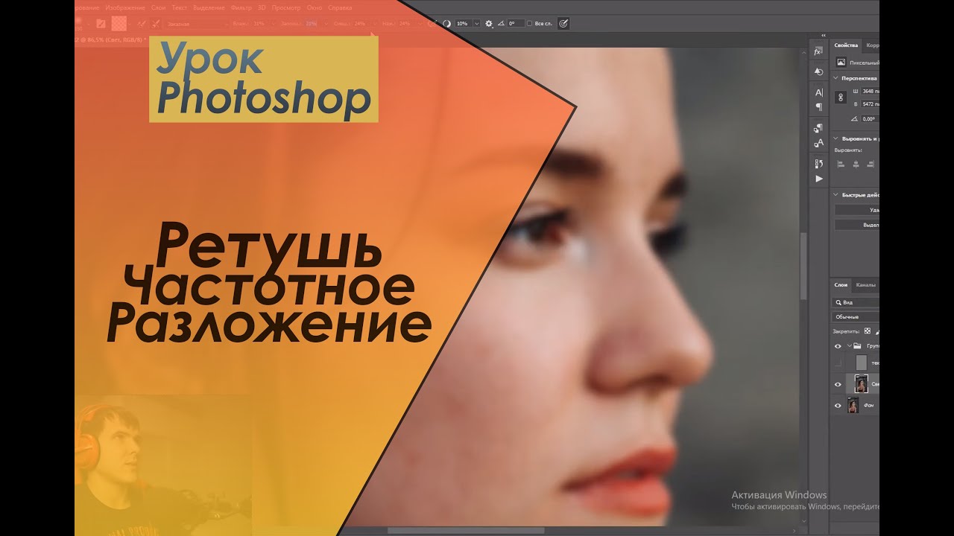Screen dimensions: 954x536
Task: Click the smoothing options gear icon
Action: [488, 24]
